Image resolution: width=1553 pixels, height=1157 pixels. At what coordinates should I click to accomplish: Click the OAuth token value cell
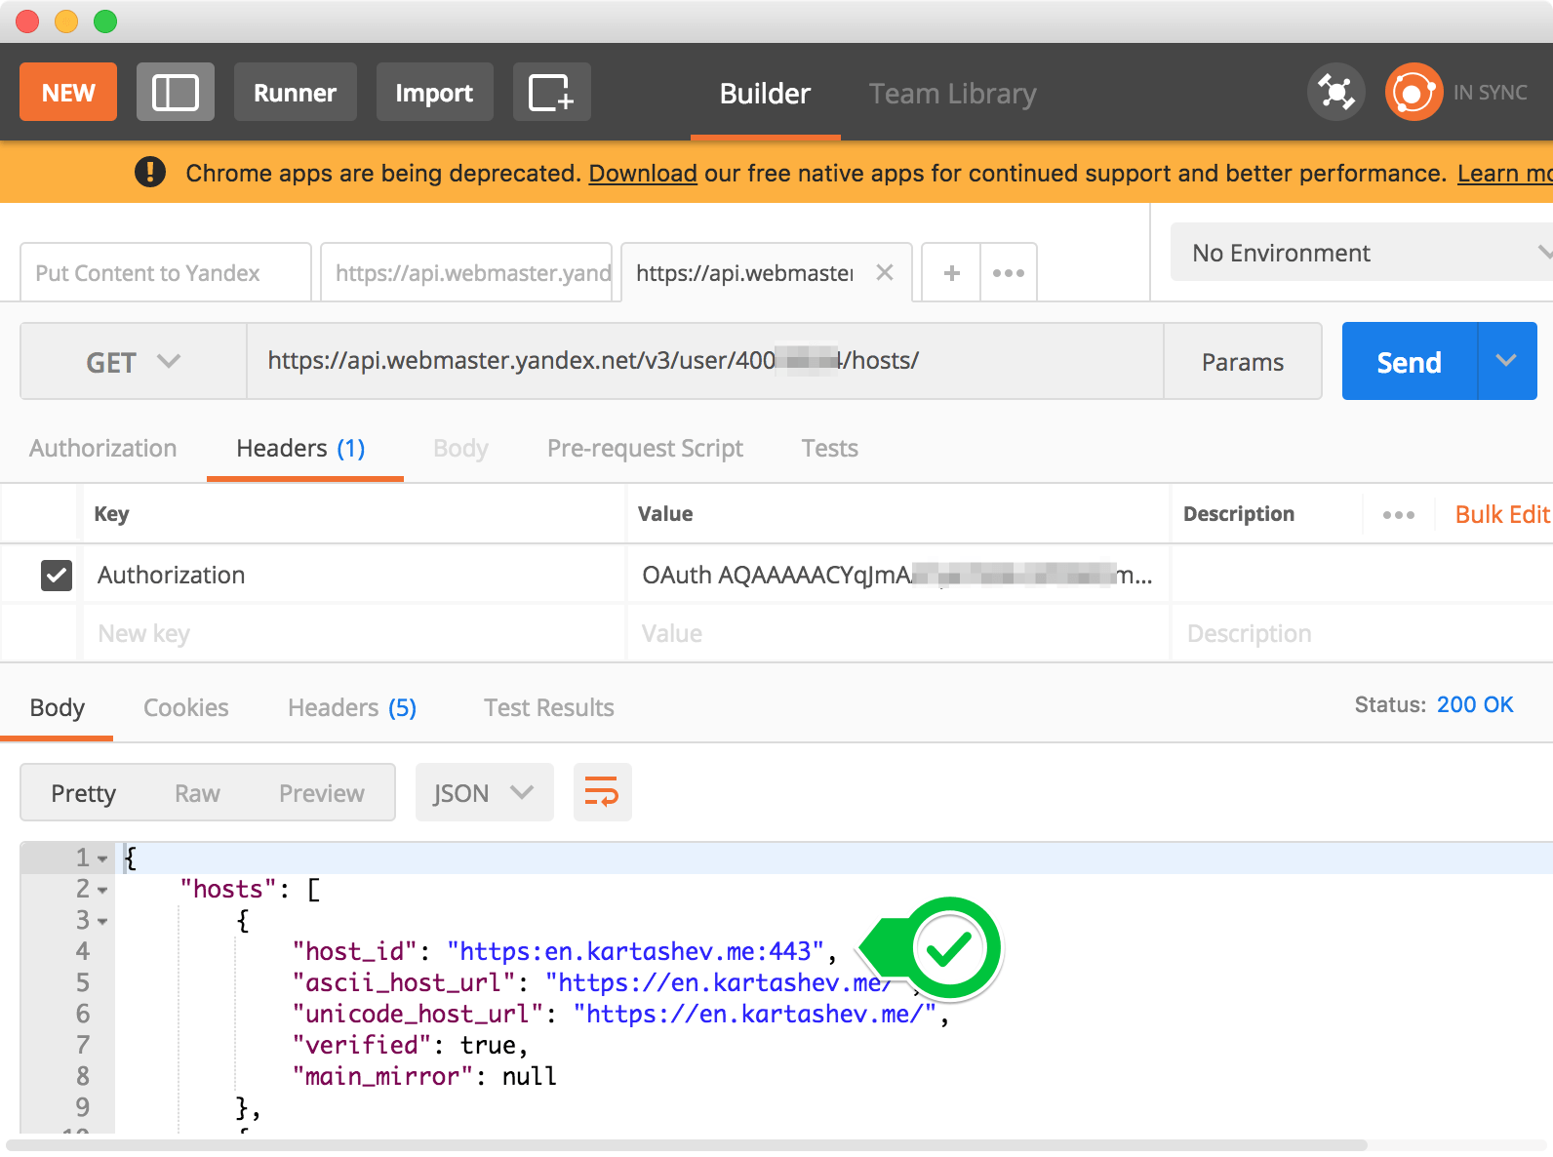tap(897, 575)
